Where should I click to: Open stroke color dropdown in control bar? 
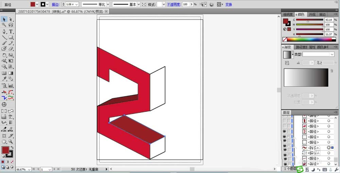click(47, 4)
